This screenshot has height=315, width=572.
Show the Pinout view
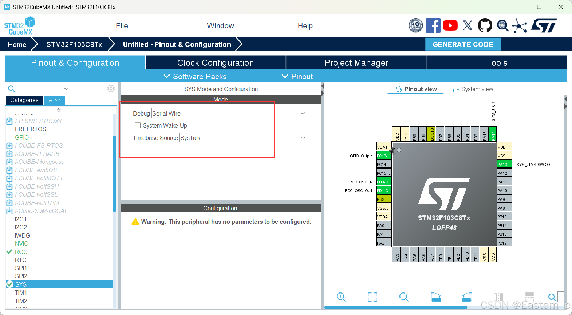click(x=416, y=89)
